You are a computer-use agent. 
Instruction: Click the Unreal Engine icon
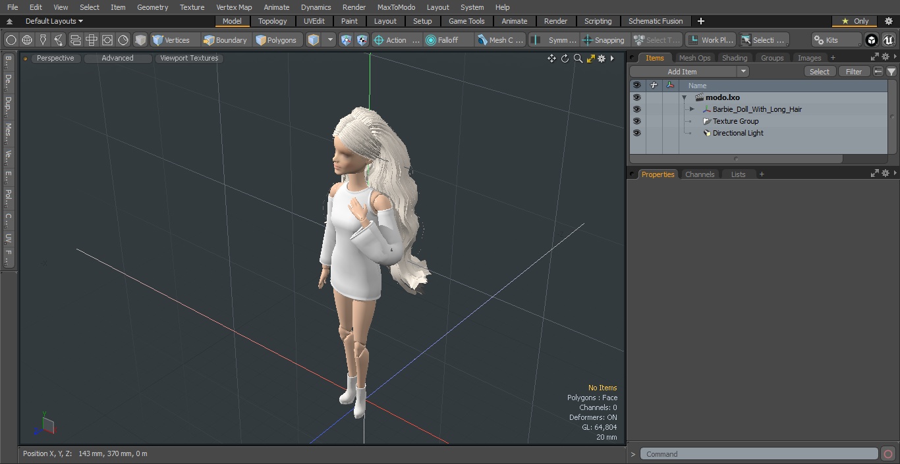(x=888, y=40)
